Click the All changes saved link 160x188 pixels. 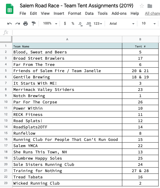[x=152, y=13]
